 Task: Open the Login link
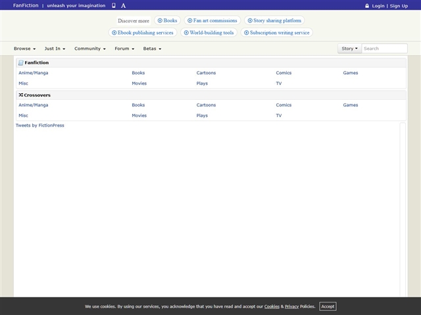point(378,6)
